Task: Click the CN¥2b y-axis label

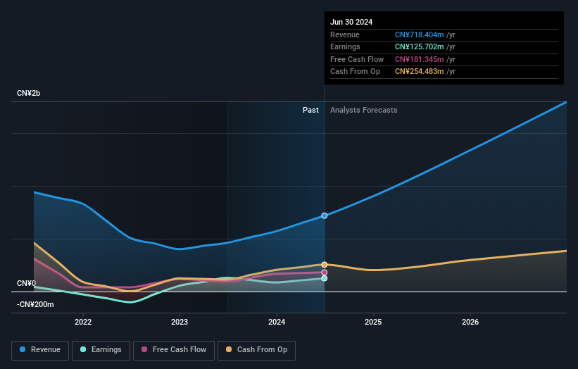Action: tap(28, 93)
